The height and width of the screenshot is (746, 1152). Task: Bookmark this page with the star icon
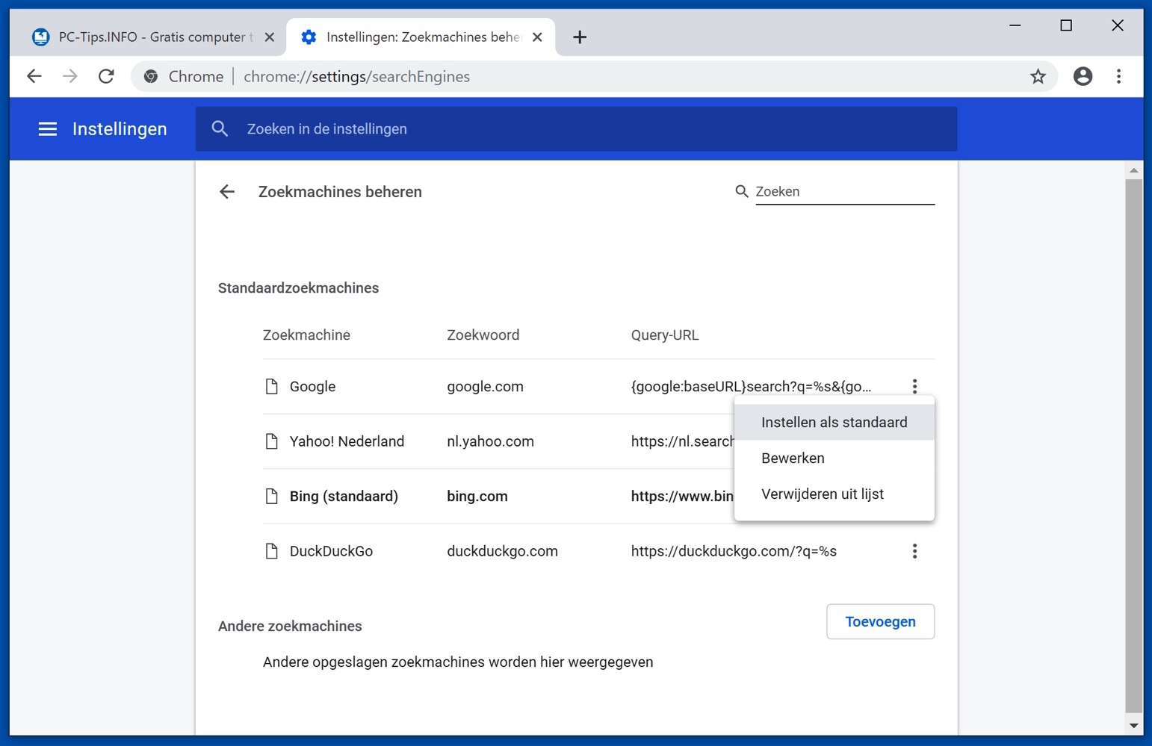(1038, 76)
